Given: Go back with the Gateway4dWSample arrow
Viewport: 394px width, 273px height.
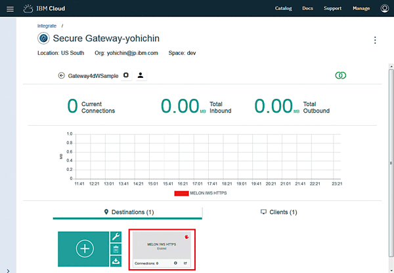Looking at the screenshot, I should [x=61, y=75].
